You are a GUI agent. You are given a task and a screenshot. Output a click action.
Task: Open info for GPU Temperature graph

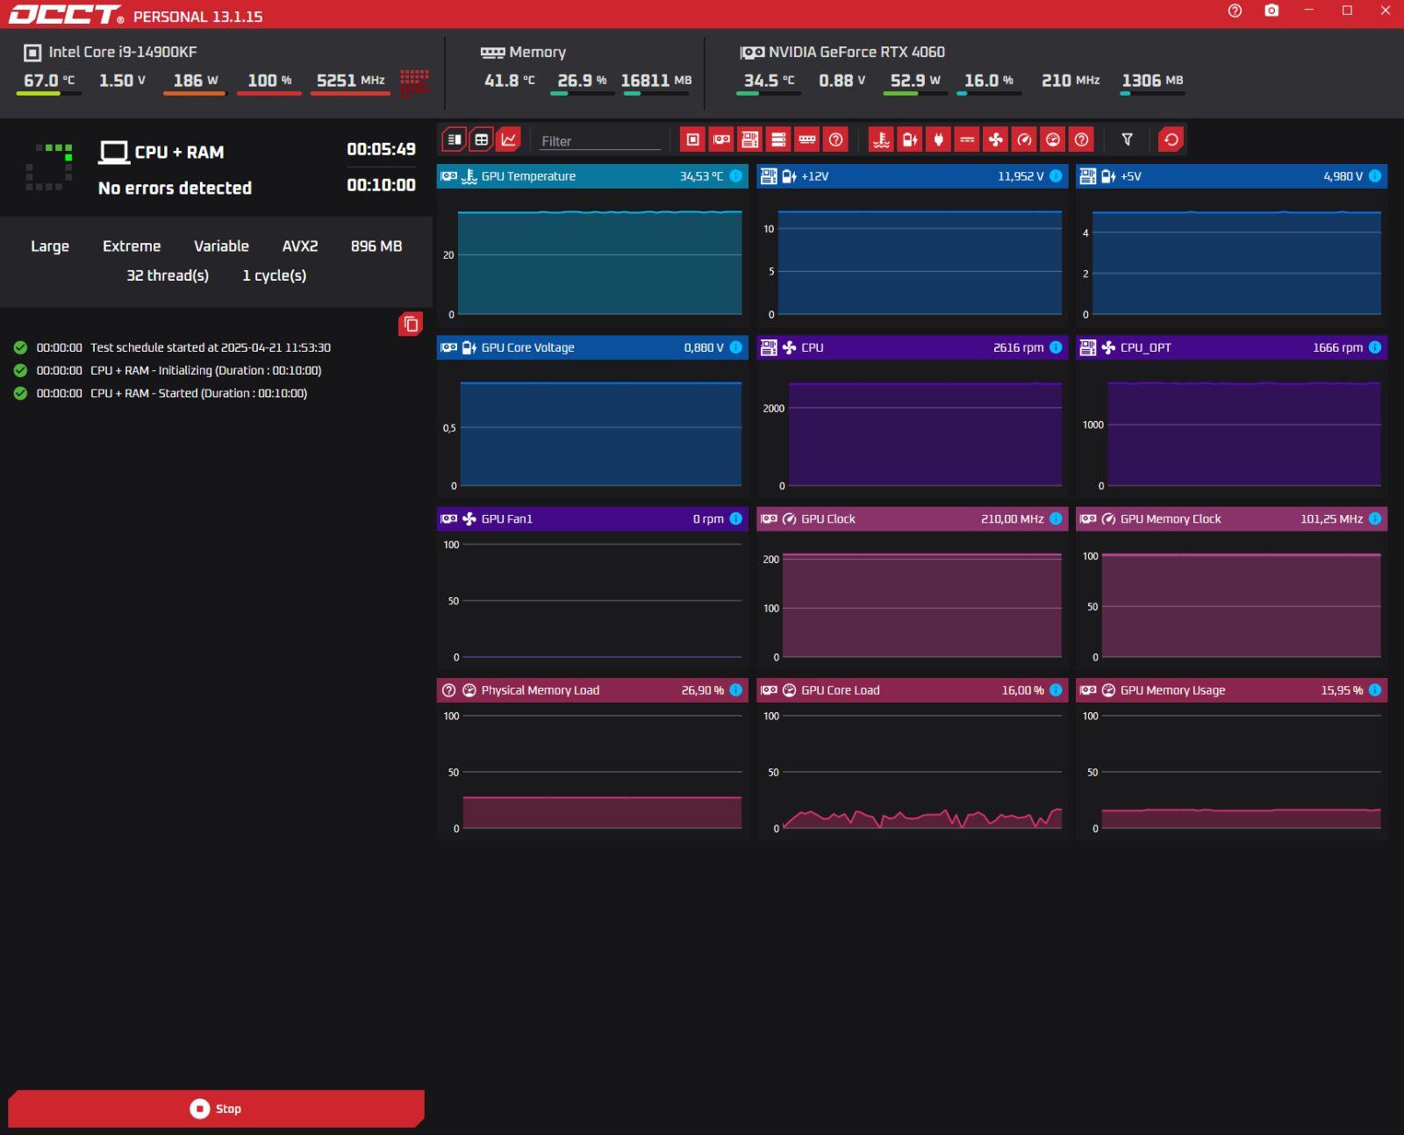736,176
